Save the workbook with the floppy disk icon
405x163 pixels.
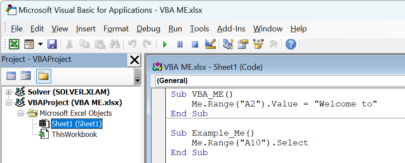(52, 44)
